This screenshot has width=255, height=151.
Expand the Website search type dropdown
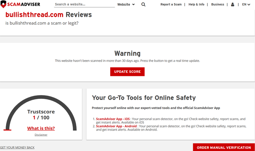(126, 4)
